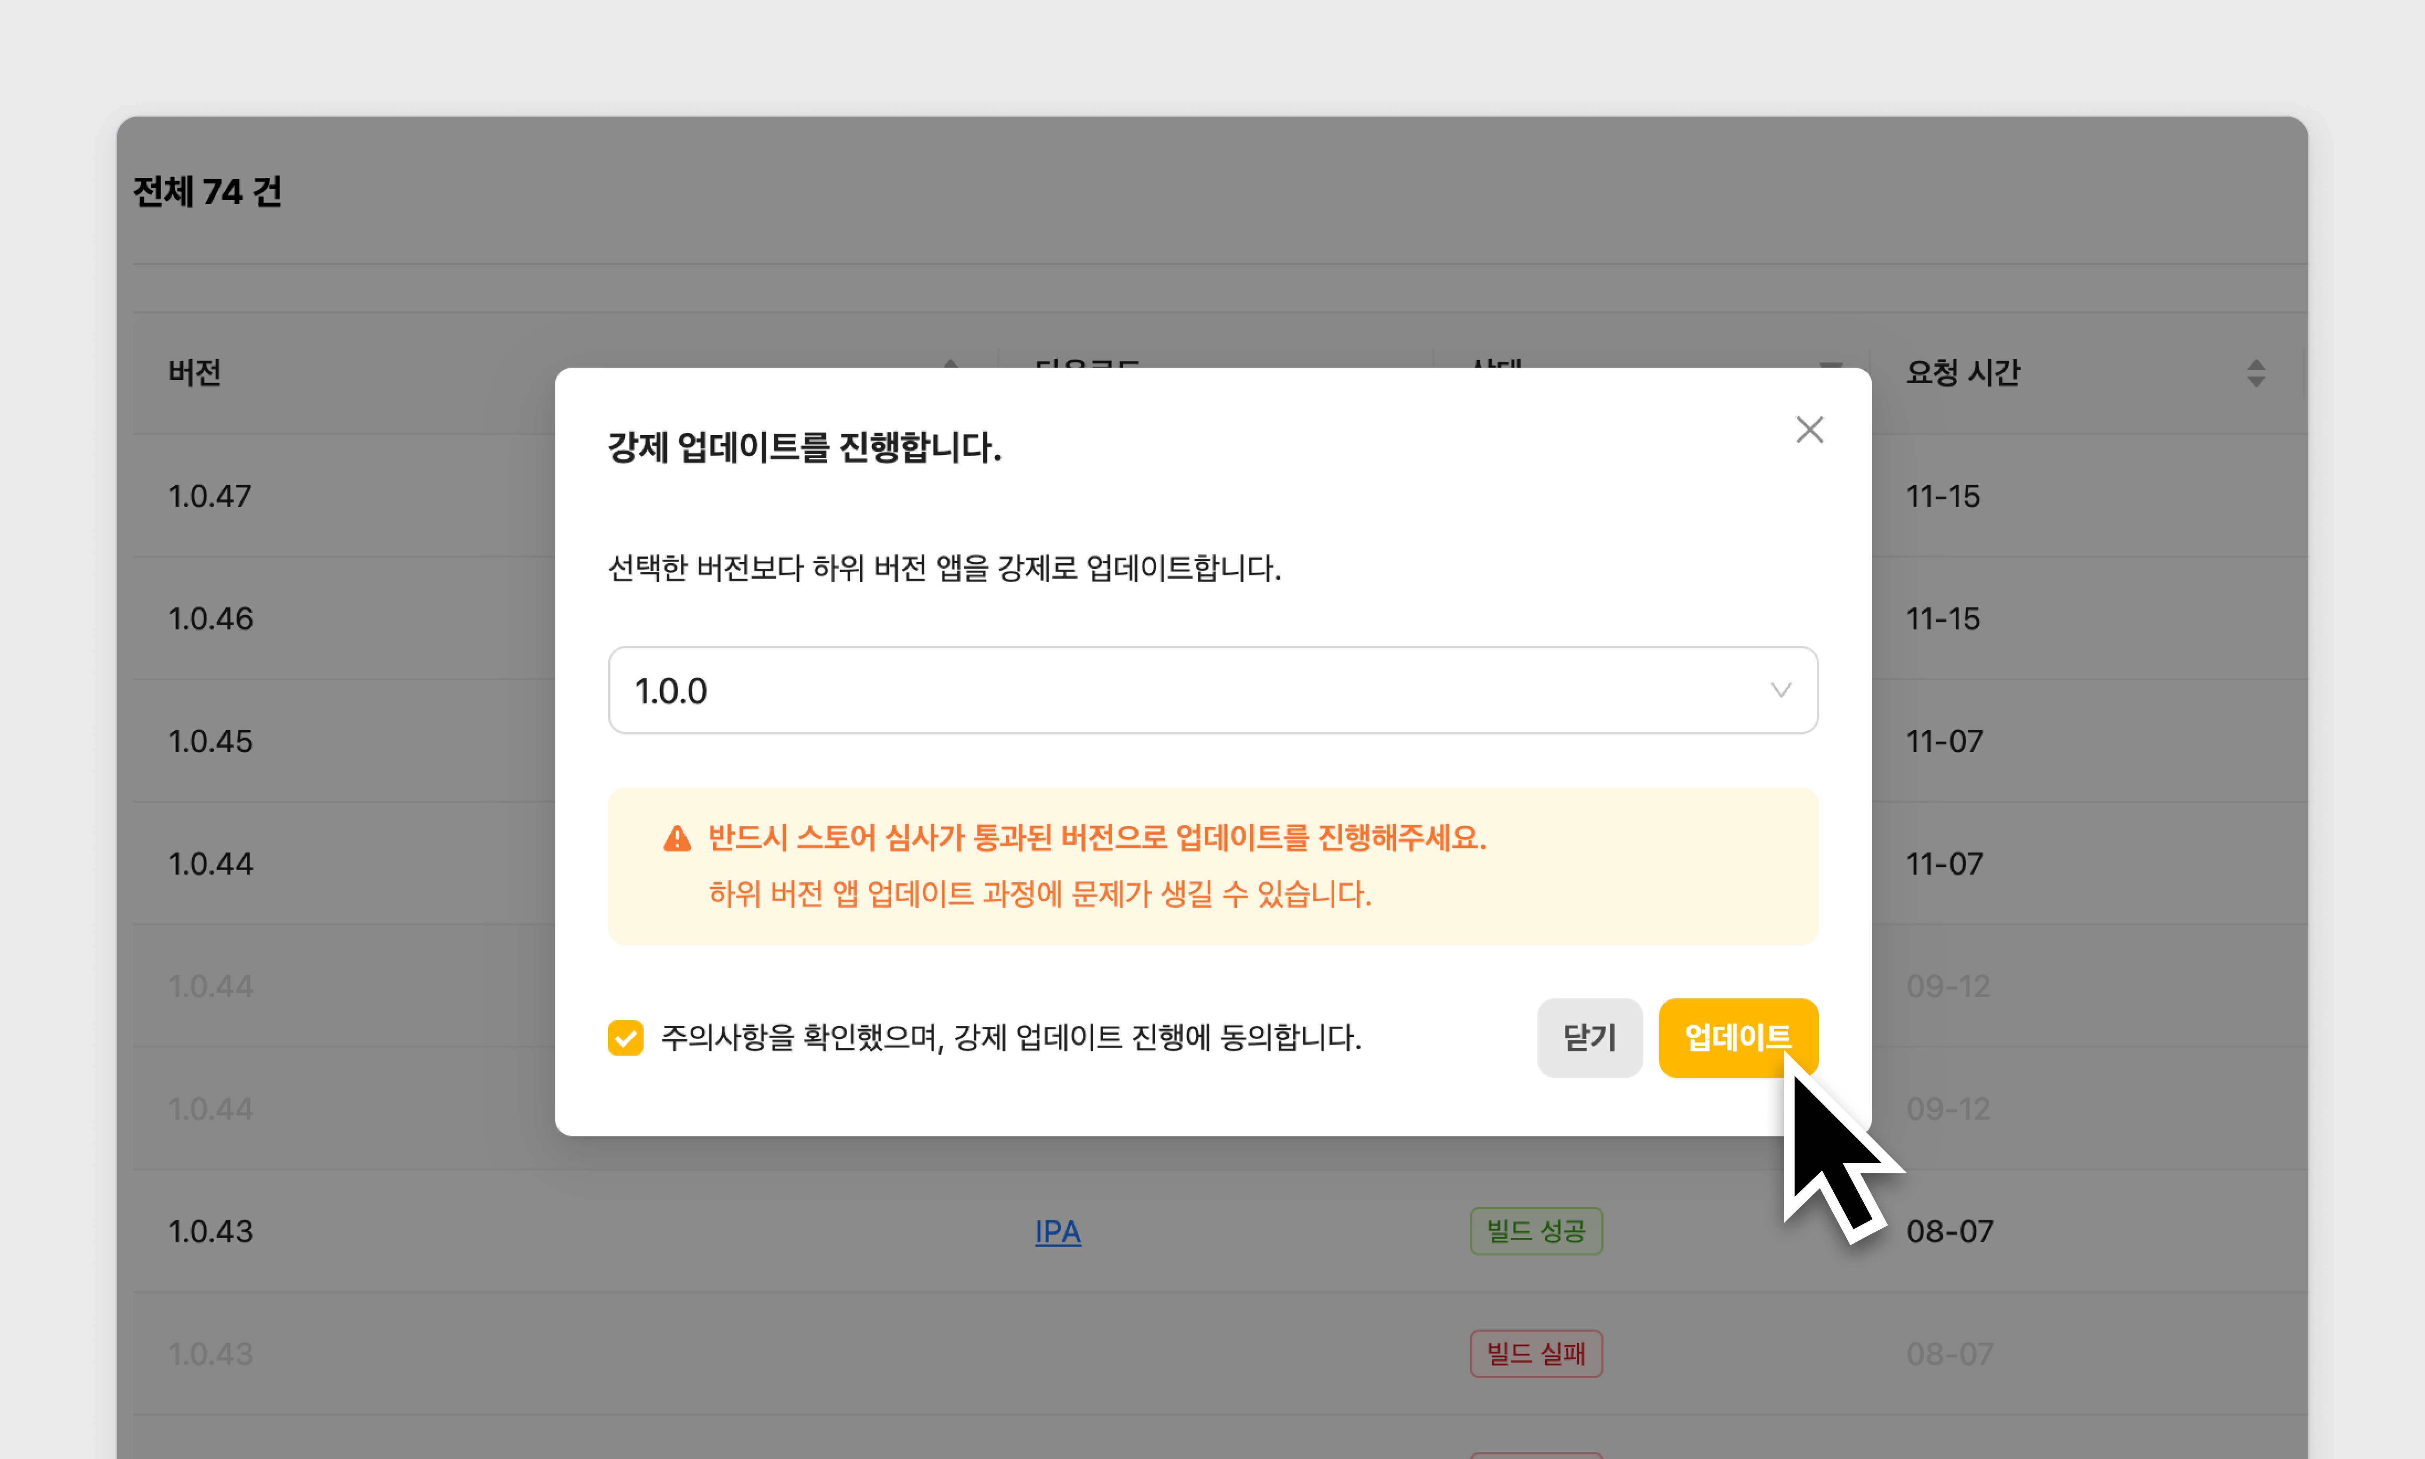
Task: Click the 전체 74 건 total count heading
Action: click(207, 192)
